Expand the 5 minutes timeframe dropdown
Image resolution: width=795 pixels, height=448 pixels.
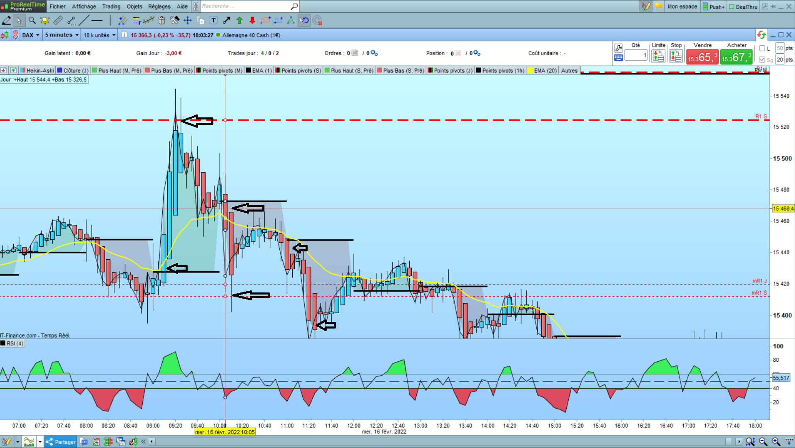(x=61, y=35)
